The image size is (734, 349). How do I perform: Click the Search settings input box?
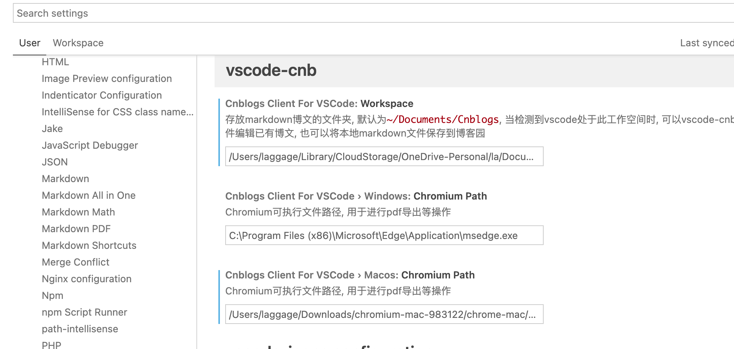[373, 13]
